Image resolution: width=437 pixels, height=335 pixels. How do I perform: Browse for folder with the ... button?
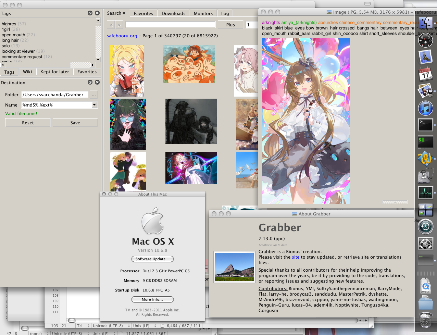pos(94,95)
